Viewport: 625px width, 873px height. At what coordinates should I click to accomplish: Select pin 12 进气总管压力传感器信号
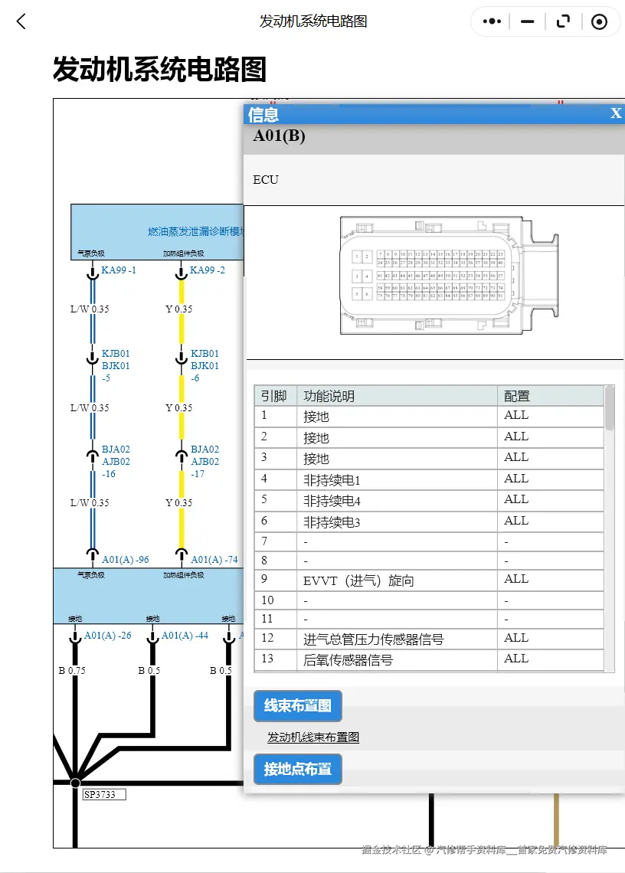pyautogui.click(x=429, y=639)
